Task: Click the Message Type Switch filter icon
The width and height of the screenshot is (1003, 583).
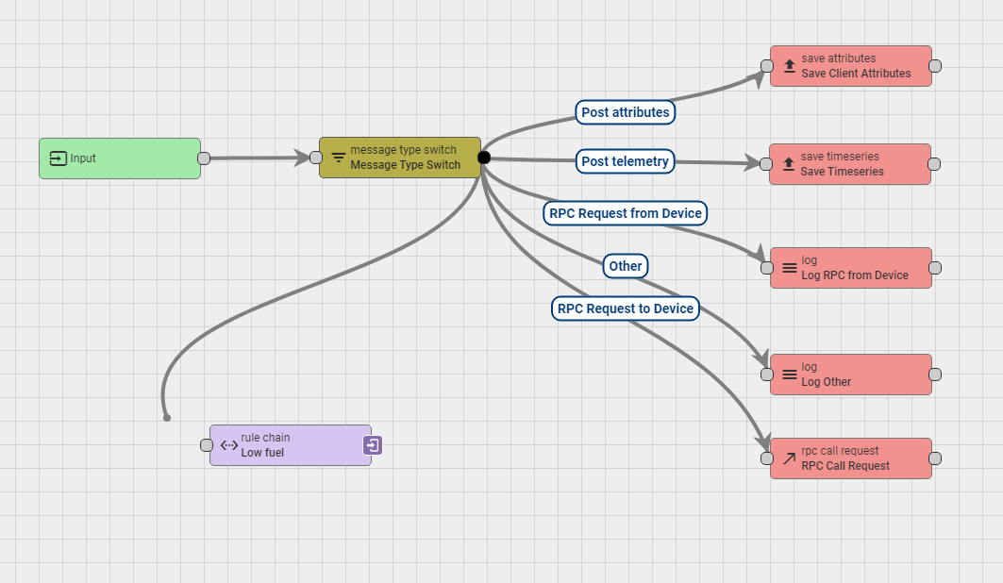Action: pyautogui.click(x=338, y=158)
